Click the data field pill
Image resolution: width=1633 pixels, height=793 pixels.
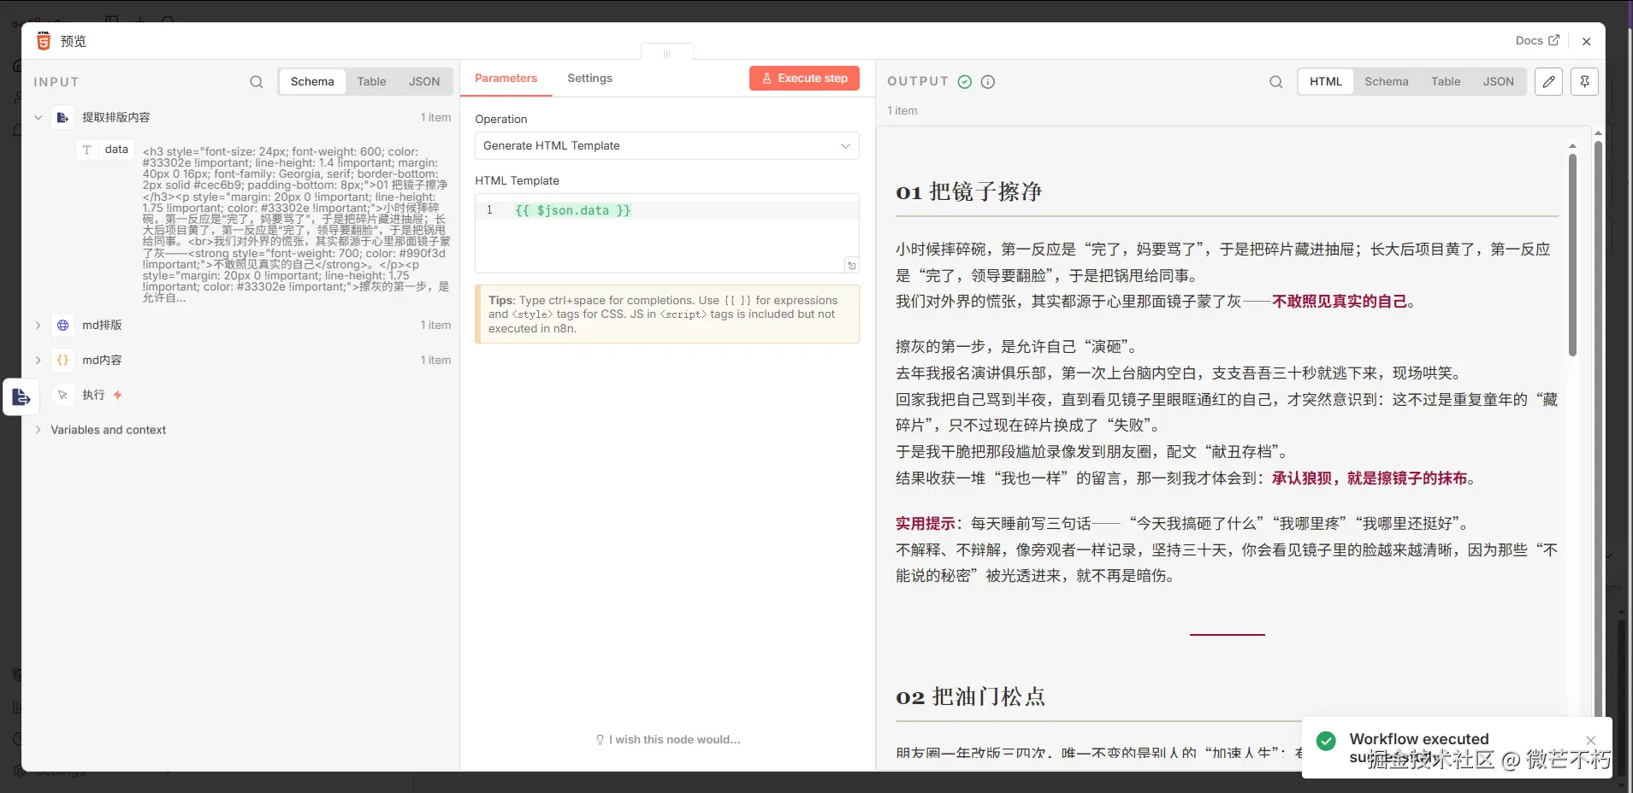[x=106, y=150]
